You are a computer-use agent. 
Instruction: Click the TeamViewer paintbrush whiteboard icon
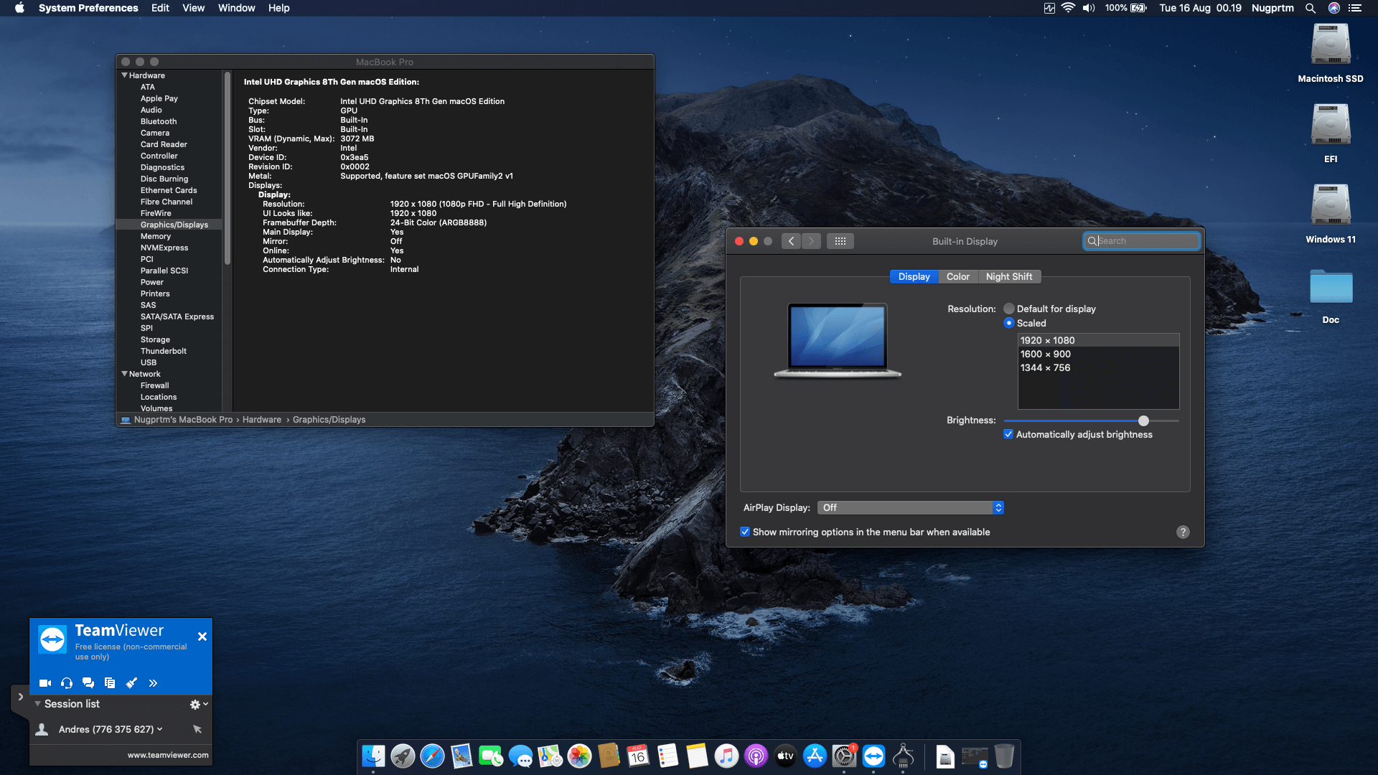tap(131, 683)
